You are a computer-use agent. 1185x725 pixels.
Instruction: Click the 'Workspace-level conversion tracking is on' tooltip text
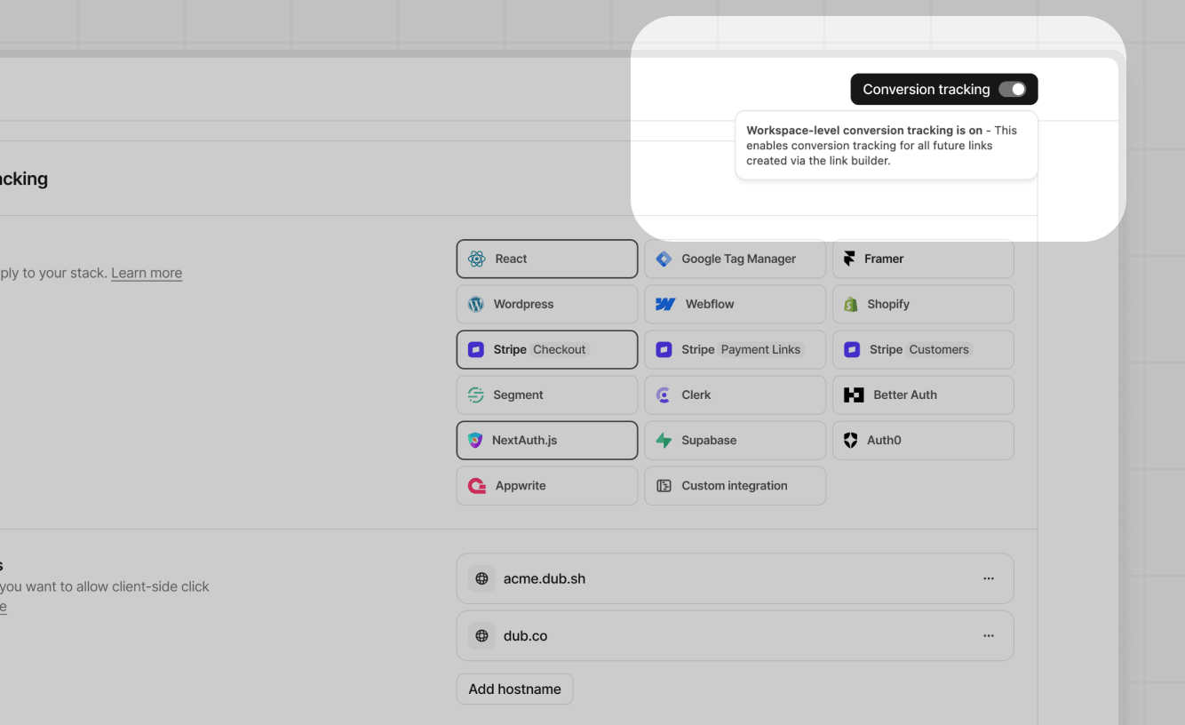point(864,130)
